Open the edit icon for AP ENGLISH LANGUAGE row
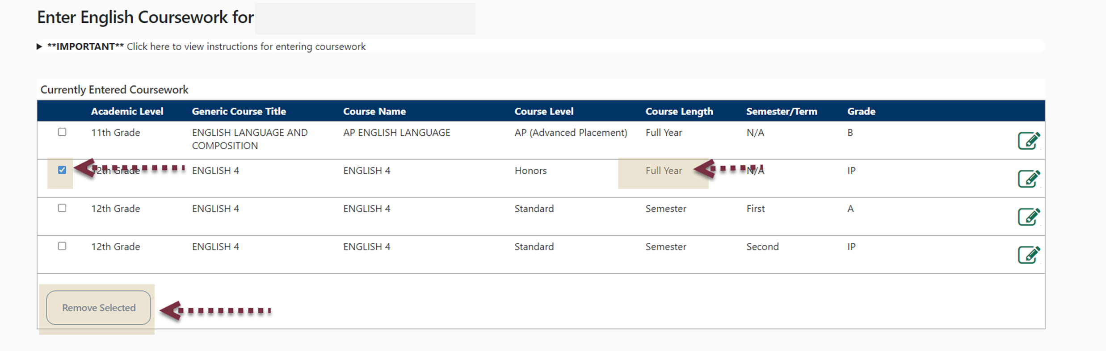Screen dimensions: 1106x351 coord(1030,140)
